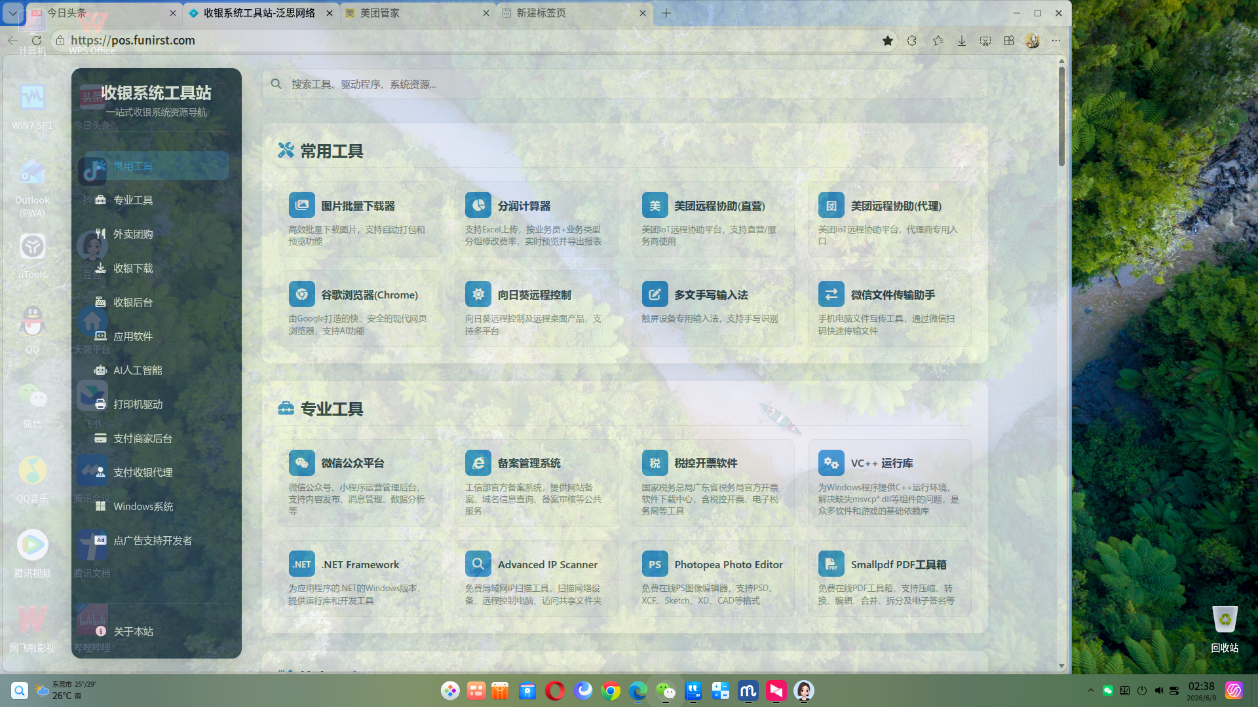
Task: Go to 收银下载 in sidebar
Action: click(x=157, y=268)
